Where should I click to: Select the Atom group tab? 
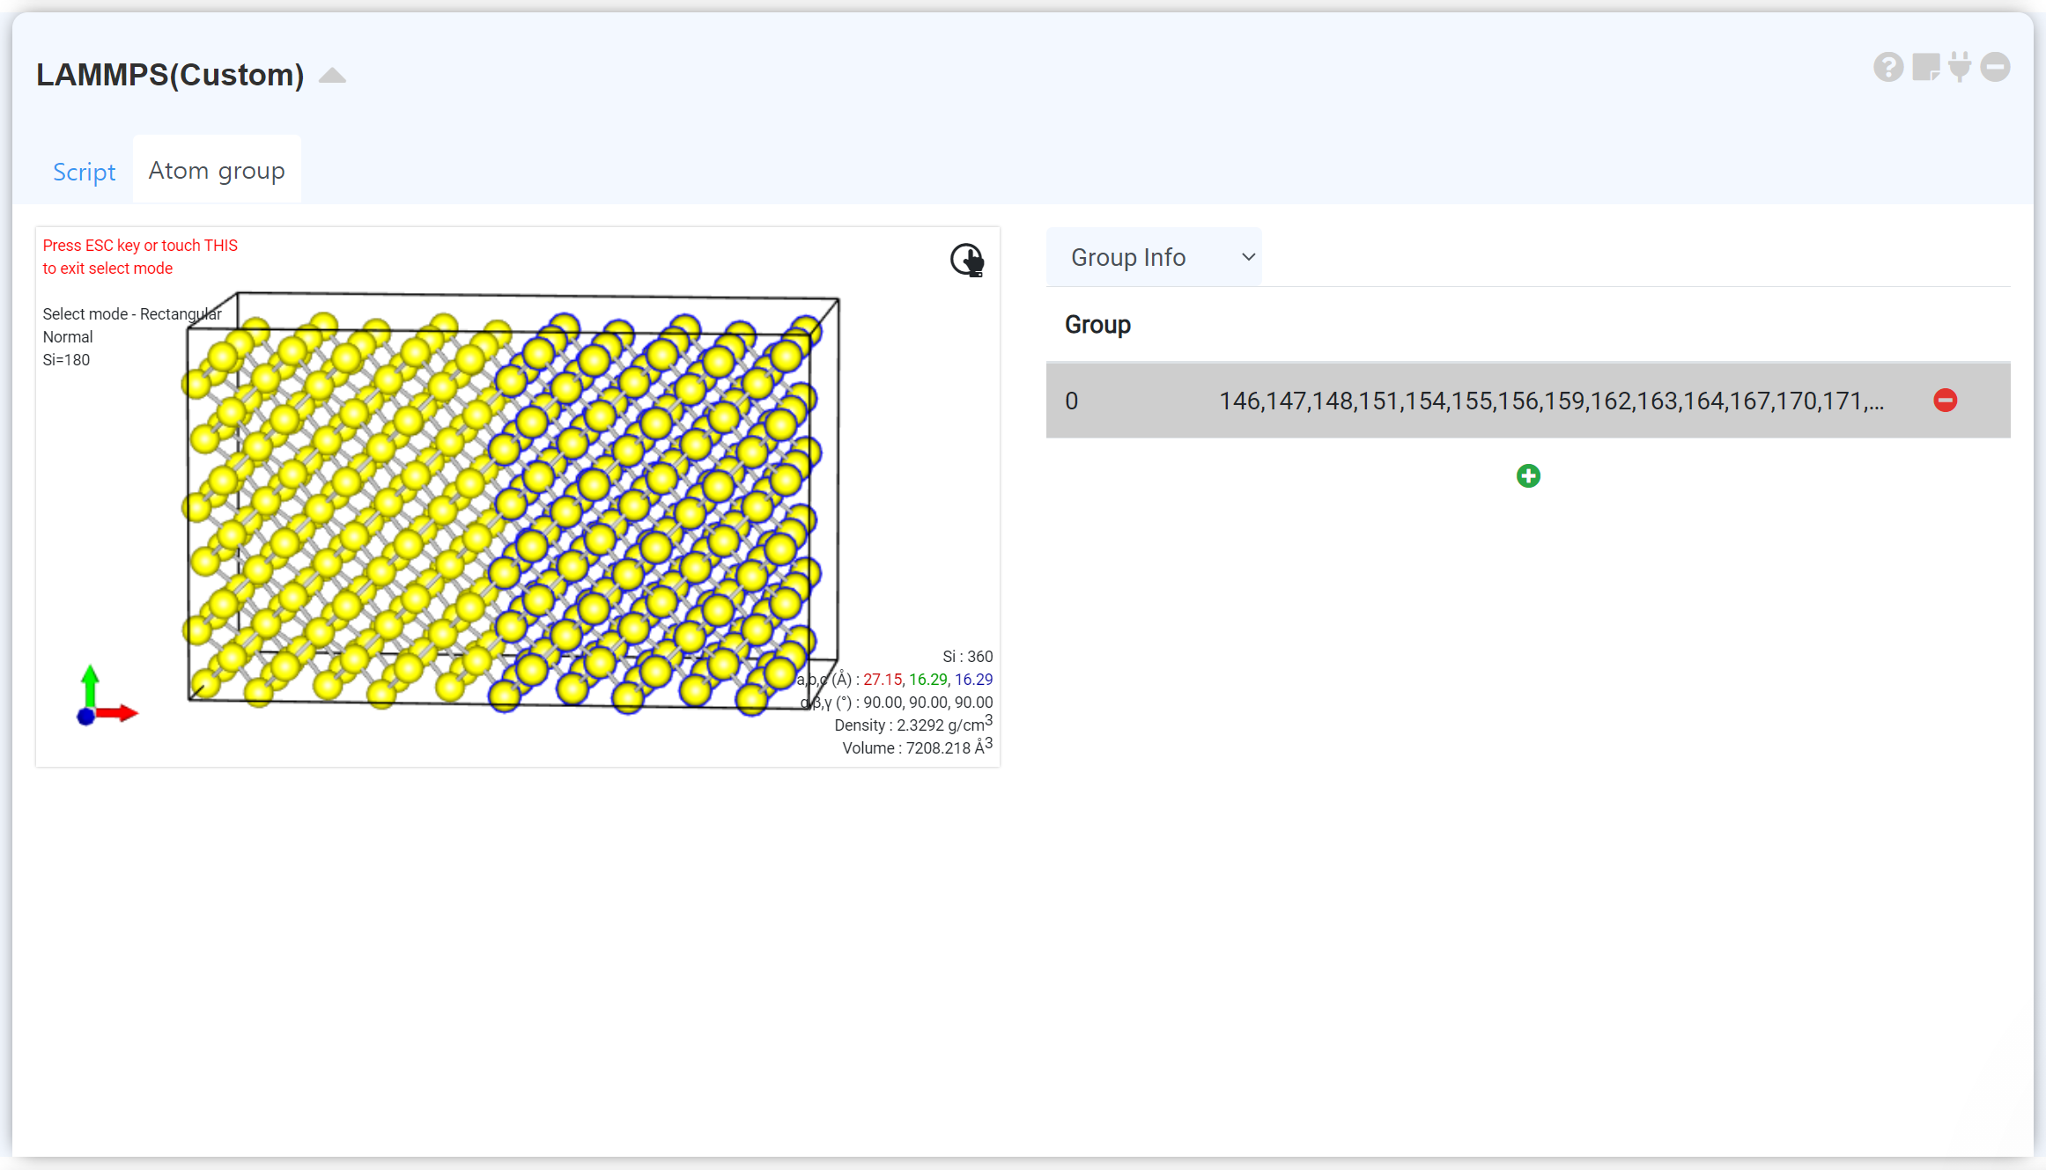coord(217,171)
